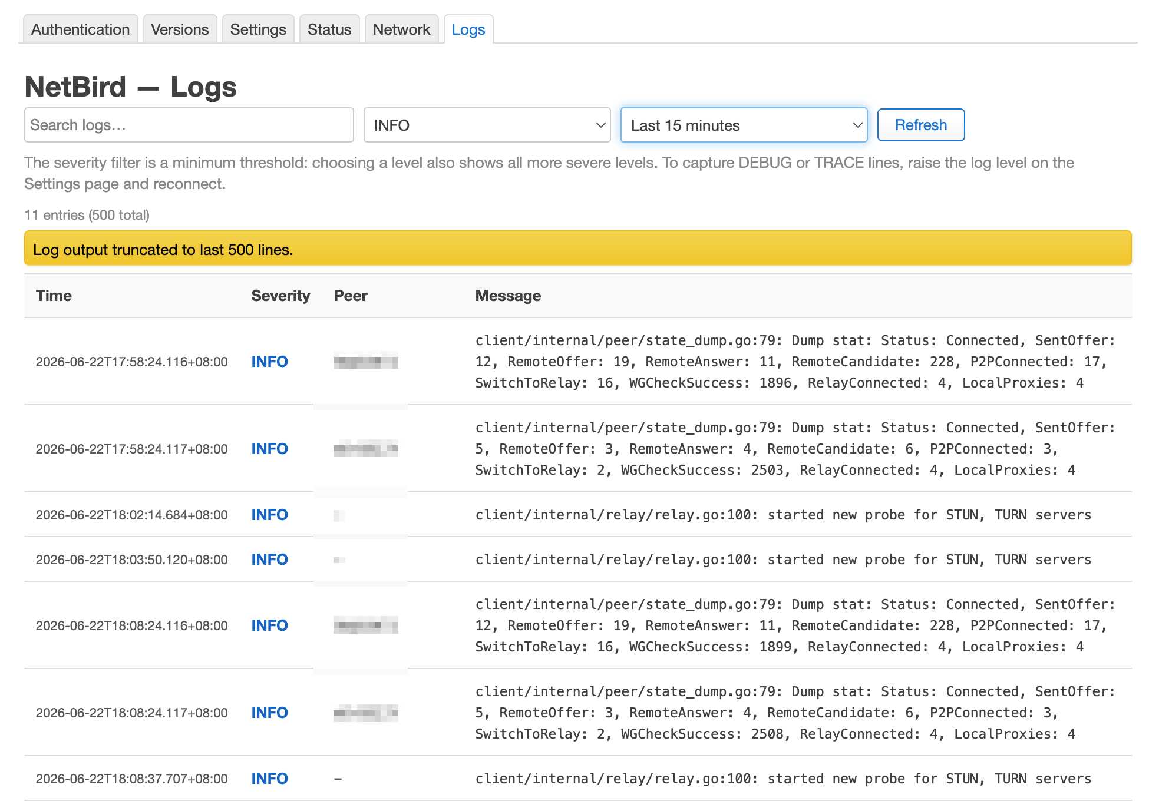Open the Authentication tab
This screenshot has height=801, width=1149.
pyautogui.click(x=80, y=29)
